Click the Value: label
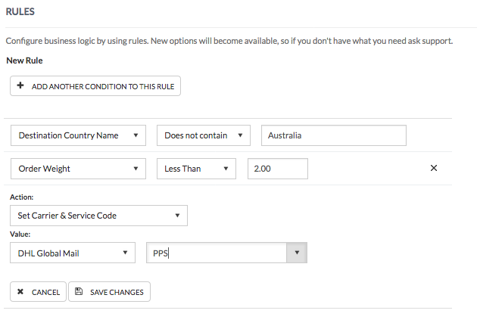 (x=20, y=234)
